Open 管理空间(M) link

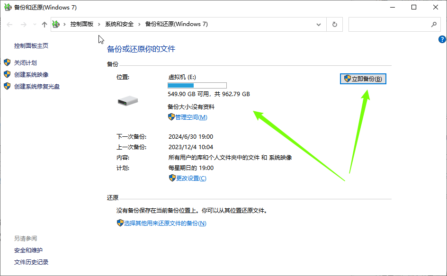(191, 117)
